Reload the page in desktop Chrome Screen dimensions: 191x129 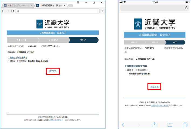12,11
